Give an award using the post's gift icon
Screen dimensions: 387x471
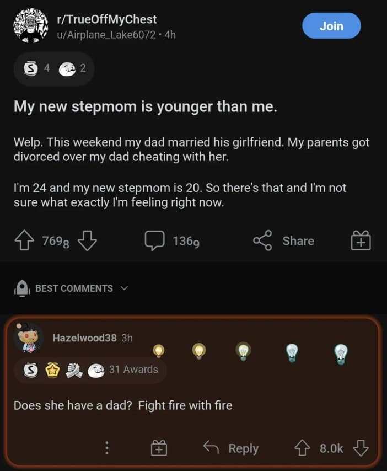[x=361, y=240]
